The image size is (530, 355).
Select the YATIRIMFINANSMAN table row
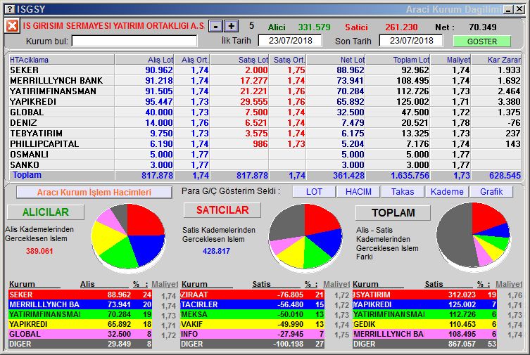pyautogui.click(x=265, y=91)
